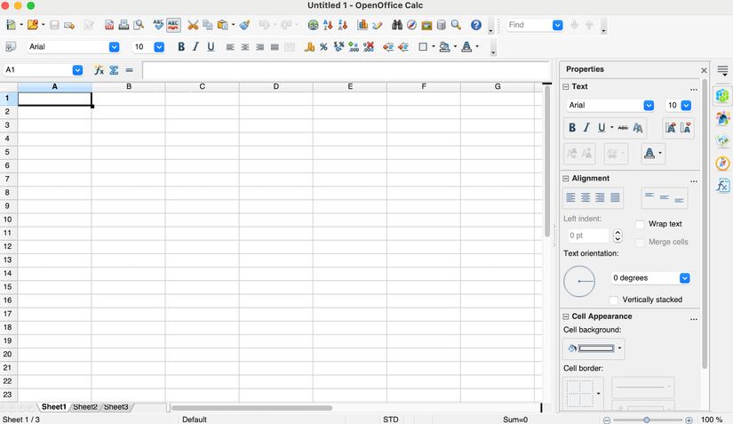This screenshot has width=733, height=424.
Task: Toggle Bold in formatting toolbar
Action: 181,47
